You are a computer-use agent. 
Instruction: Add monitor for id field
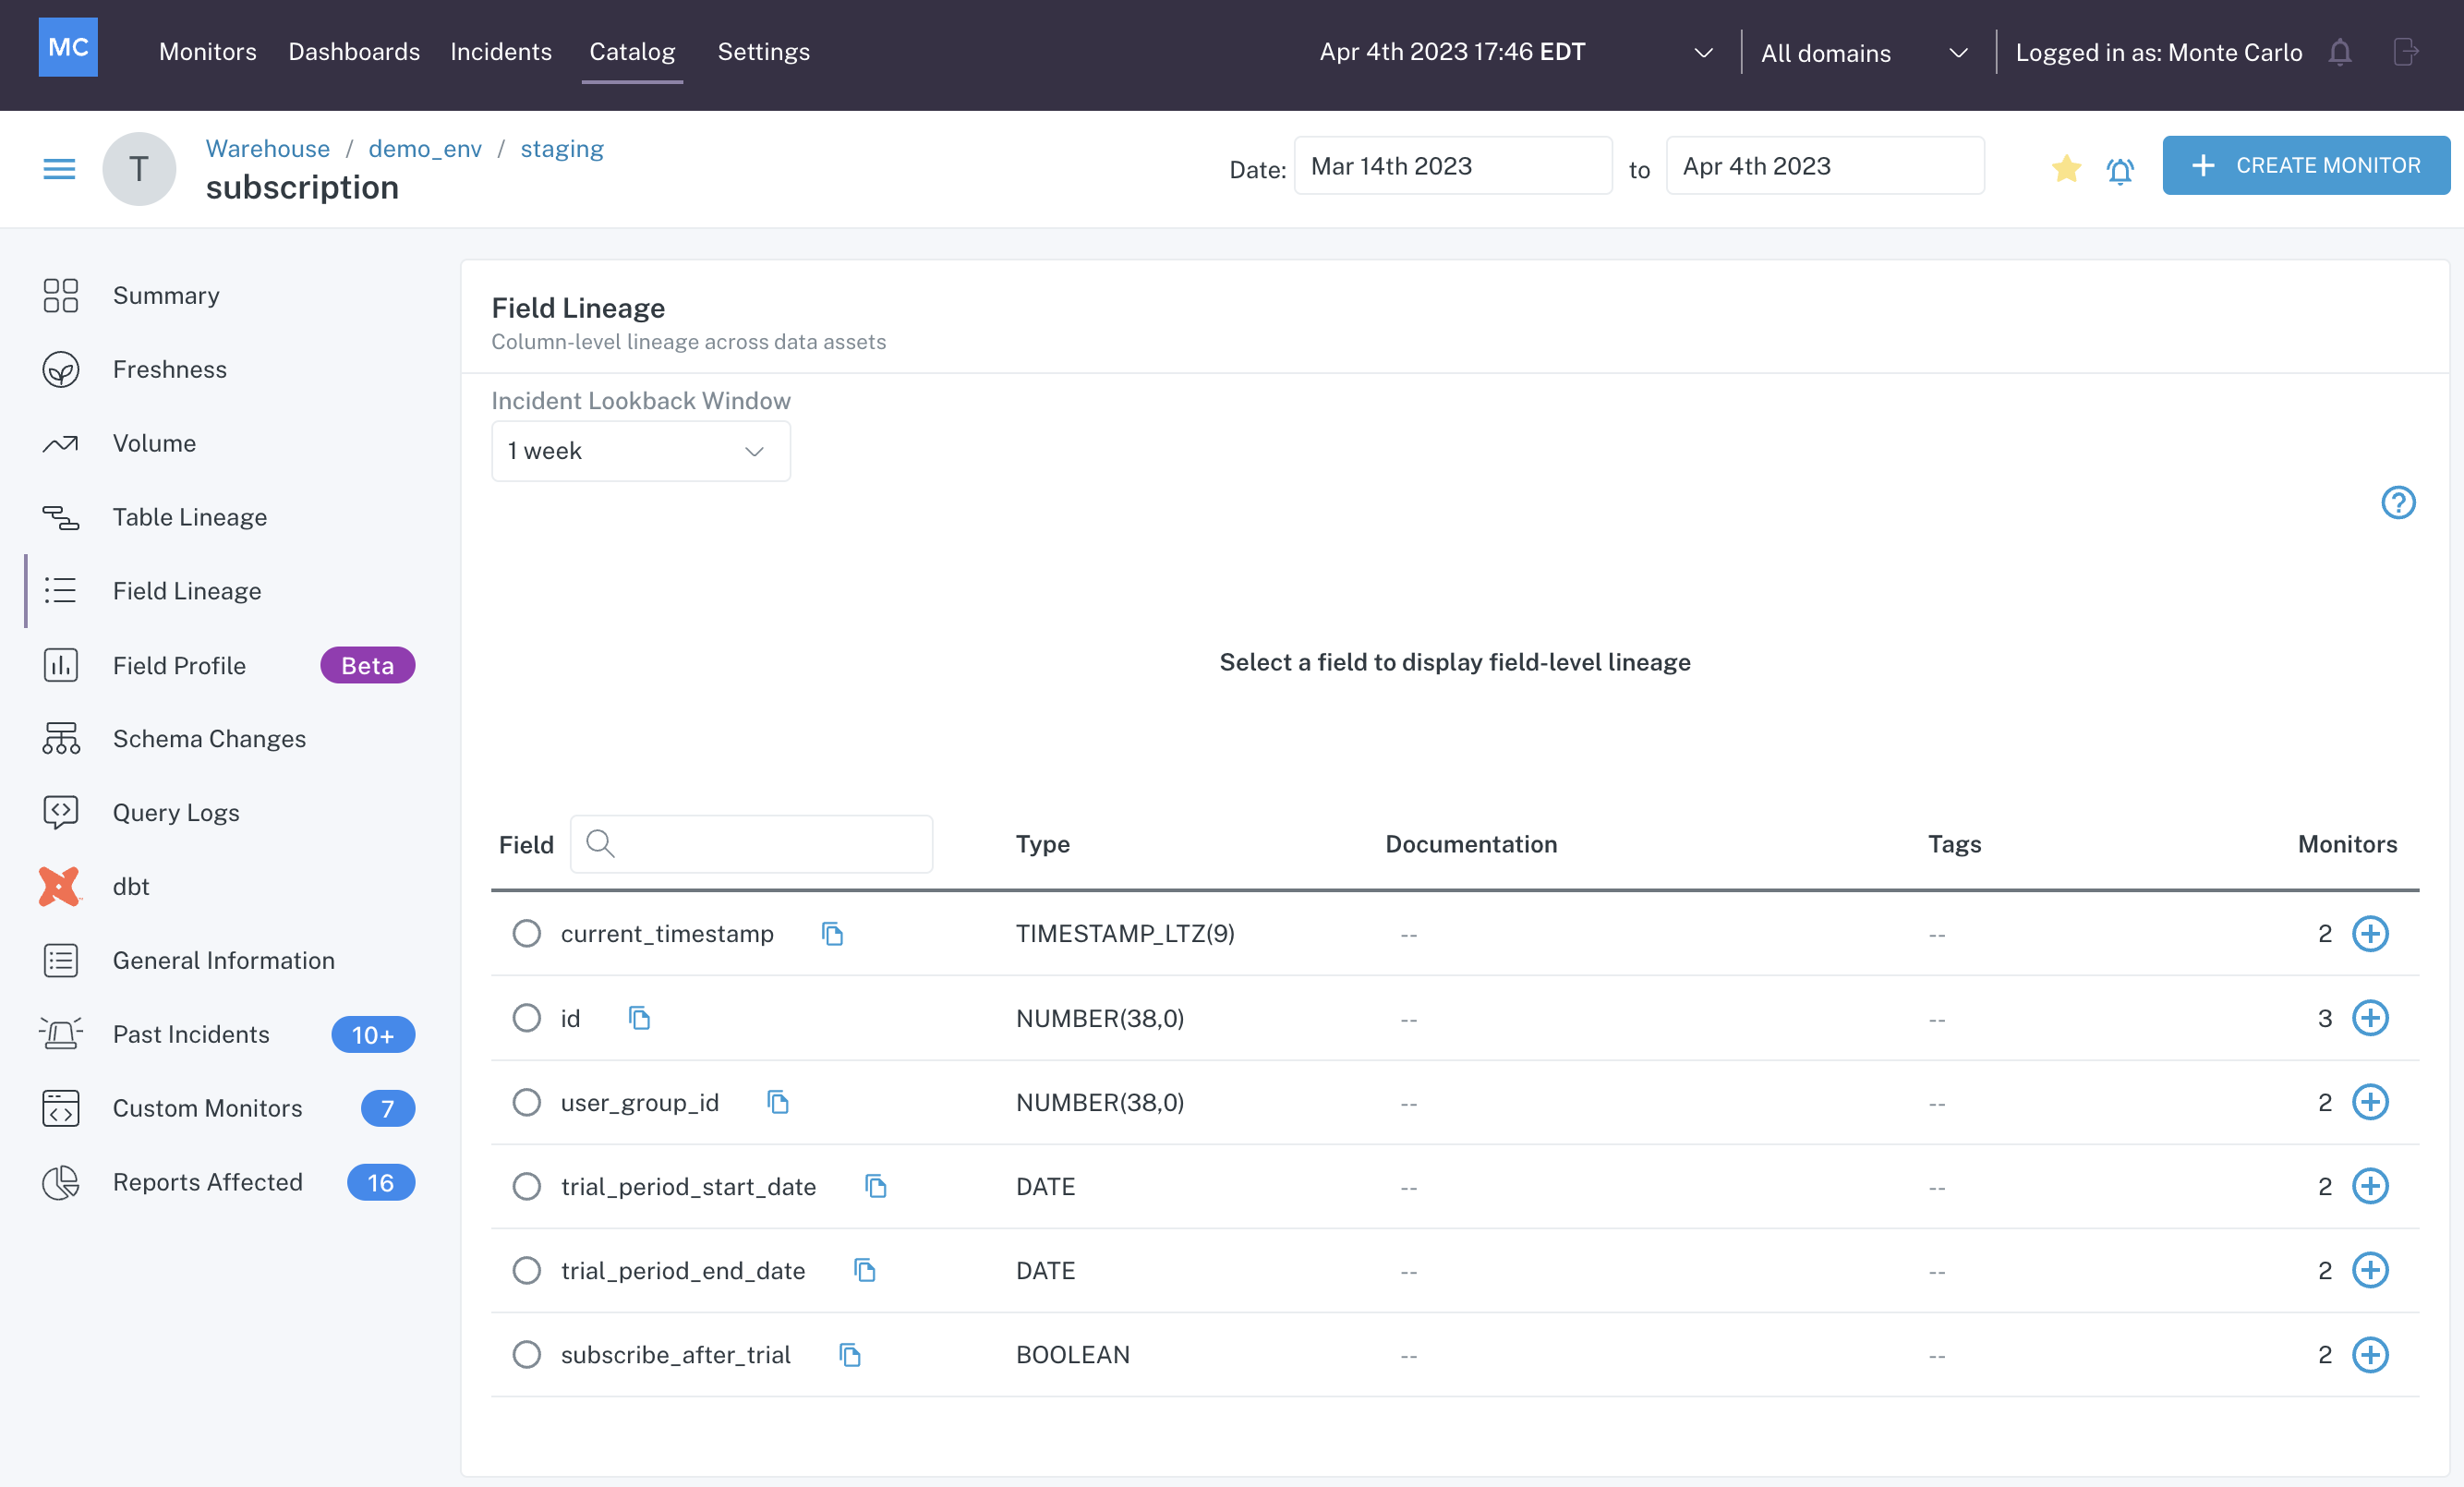tap(2370, 1018)
